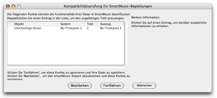Image resolution: width=217 pixels, height=98 pixels.
Task: Click the System column header
Action: pyautogui.click(x=71, y=24)
